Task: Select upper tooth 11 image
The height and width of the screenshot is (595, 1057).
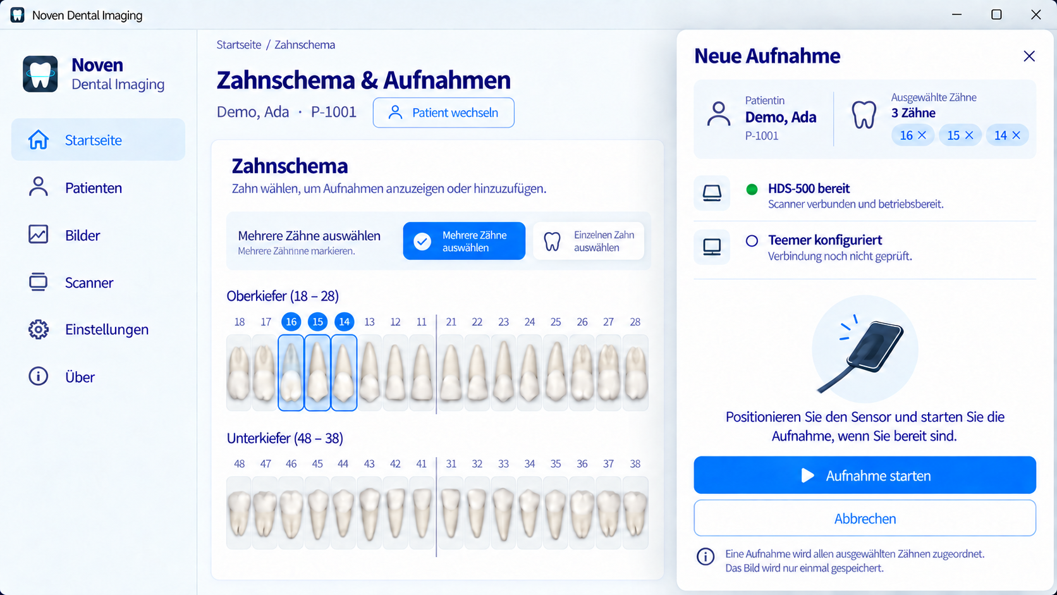Action: tap(422, 373)
